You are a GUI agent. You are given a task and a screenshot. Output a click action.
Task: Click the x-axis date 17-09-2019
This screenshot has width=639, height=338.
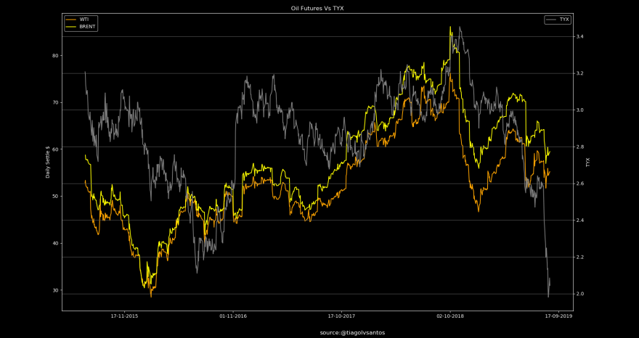558,316
